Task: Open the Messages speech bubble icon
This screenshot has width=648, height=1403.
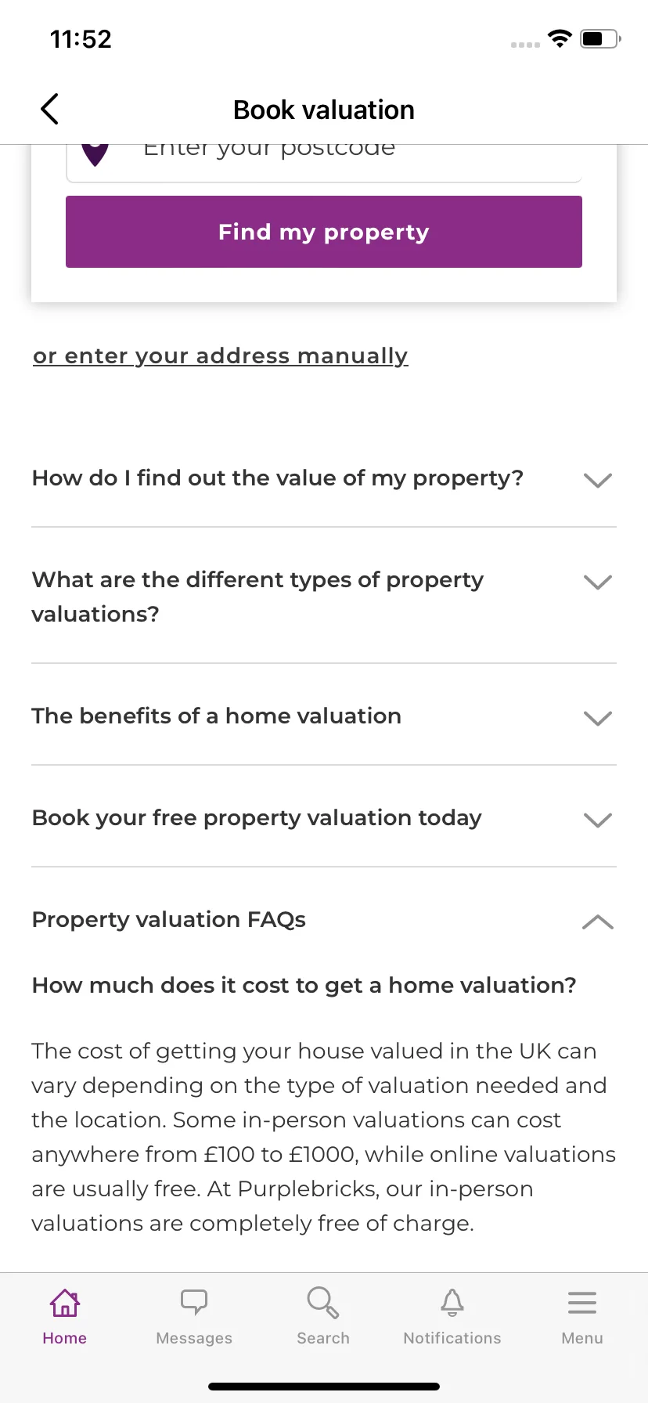Action: tap(194, 1301)
